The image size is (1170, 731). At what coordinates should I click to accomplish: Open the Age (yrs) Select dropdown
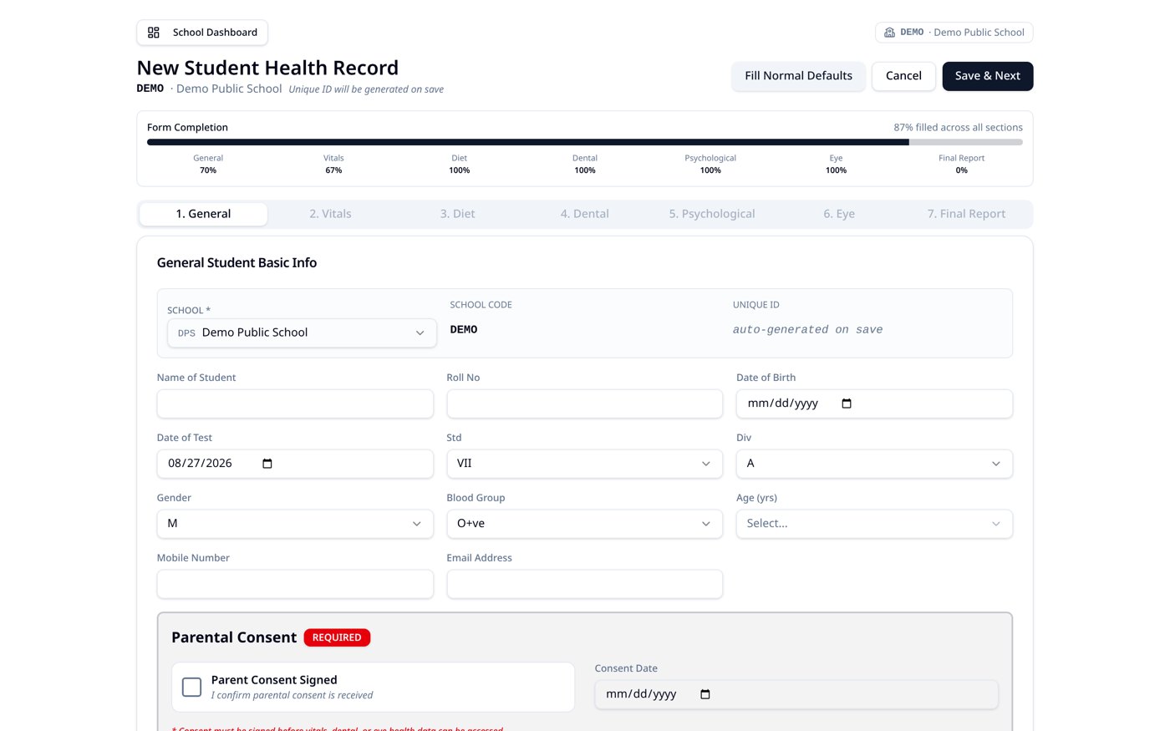tap(874, 524)
